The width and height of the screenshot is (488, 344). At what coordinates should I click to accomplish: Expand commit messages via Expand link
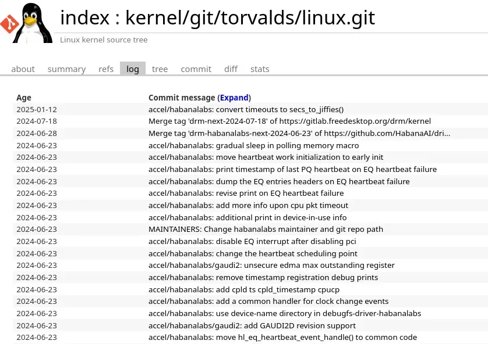pyautogui.click(x=234, y=98)
